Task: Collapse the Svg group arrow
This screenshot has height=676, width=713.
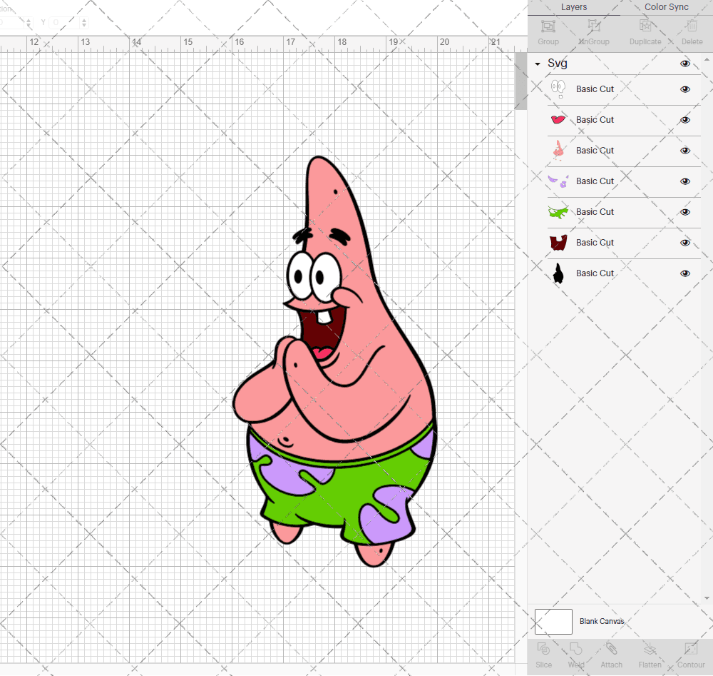Action: [x=538, y=64]
